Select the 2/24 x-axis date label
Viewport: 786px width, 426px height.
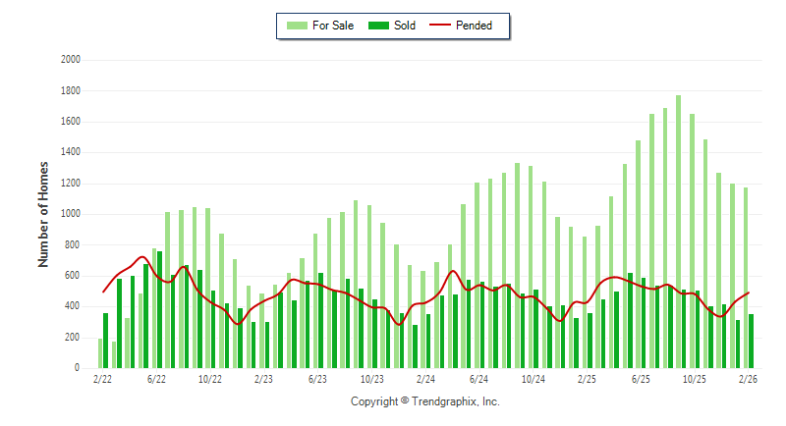coord(425,378)
